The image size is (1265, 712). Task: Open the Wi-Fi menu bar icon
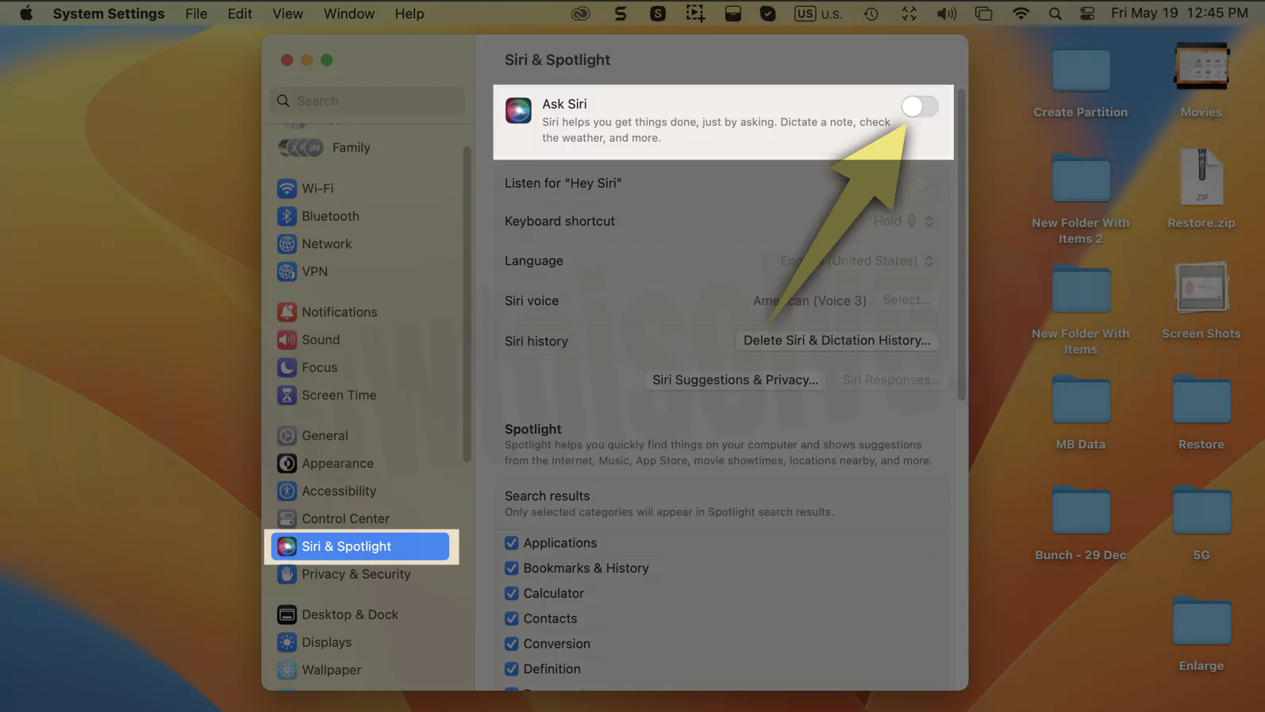[x=1021, y=13]
